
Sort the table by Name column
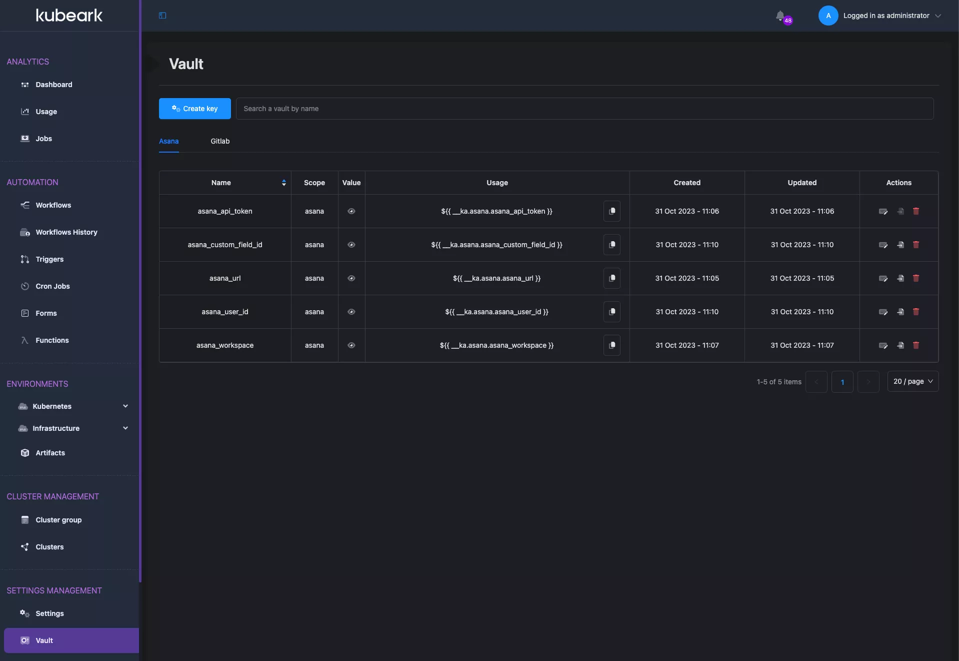[283, 183]
